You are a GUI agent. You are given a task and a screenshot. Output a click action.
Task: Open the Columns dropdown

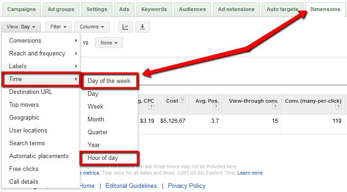click(x=92, y=27)
